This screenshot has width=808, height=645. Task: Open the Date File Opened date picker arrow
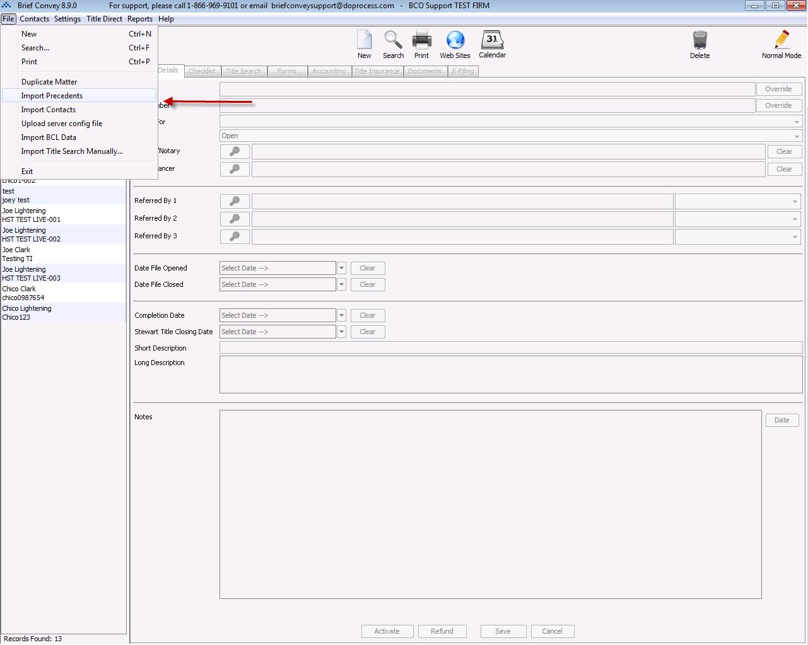341,268
